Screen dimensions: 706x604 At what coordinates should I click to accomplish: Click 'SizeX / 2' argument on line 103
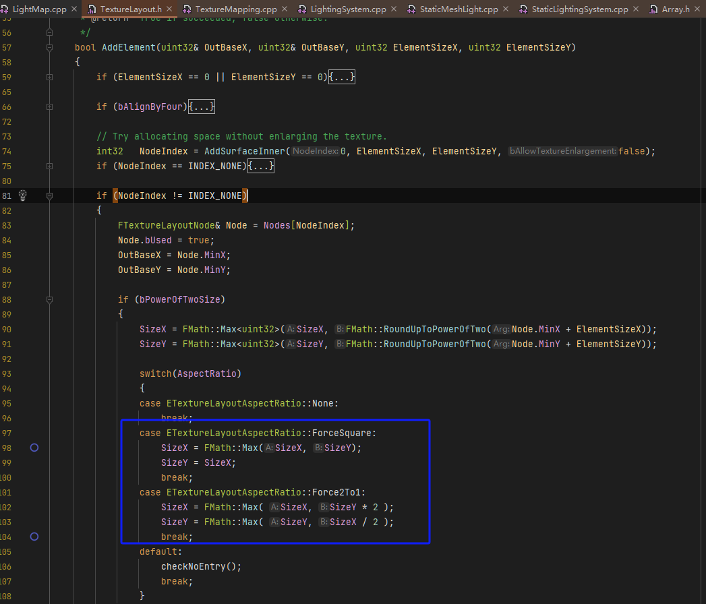pyautogui.click(x=354, y=522)
